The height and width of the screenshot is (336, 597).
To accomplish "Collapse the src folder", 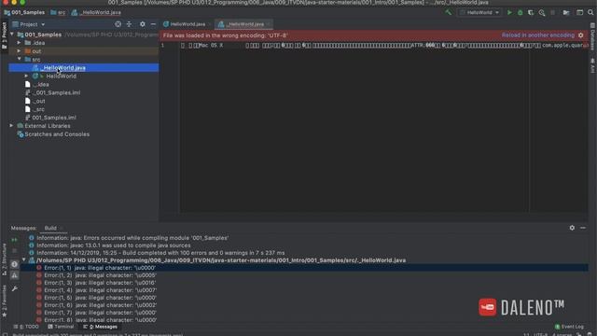I will point(19,59).
